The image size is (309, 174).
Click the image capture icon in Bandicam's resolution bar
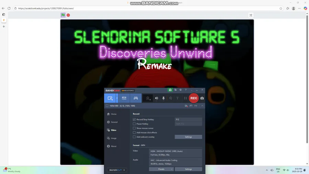pyautogui.click(x=191, y=106)
